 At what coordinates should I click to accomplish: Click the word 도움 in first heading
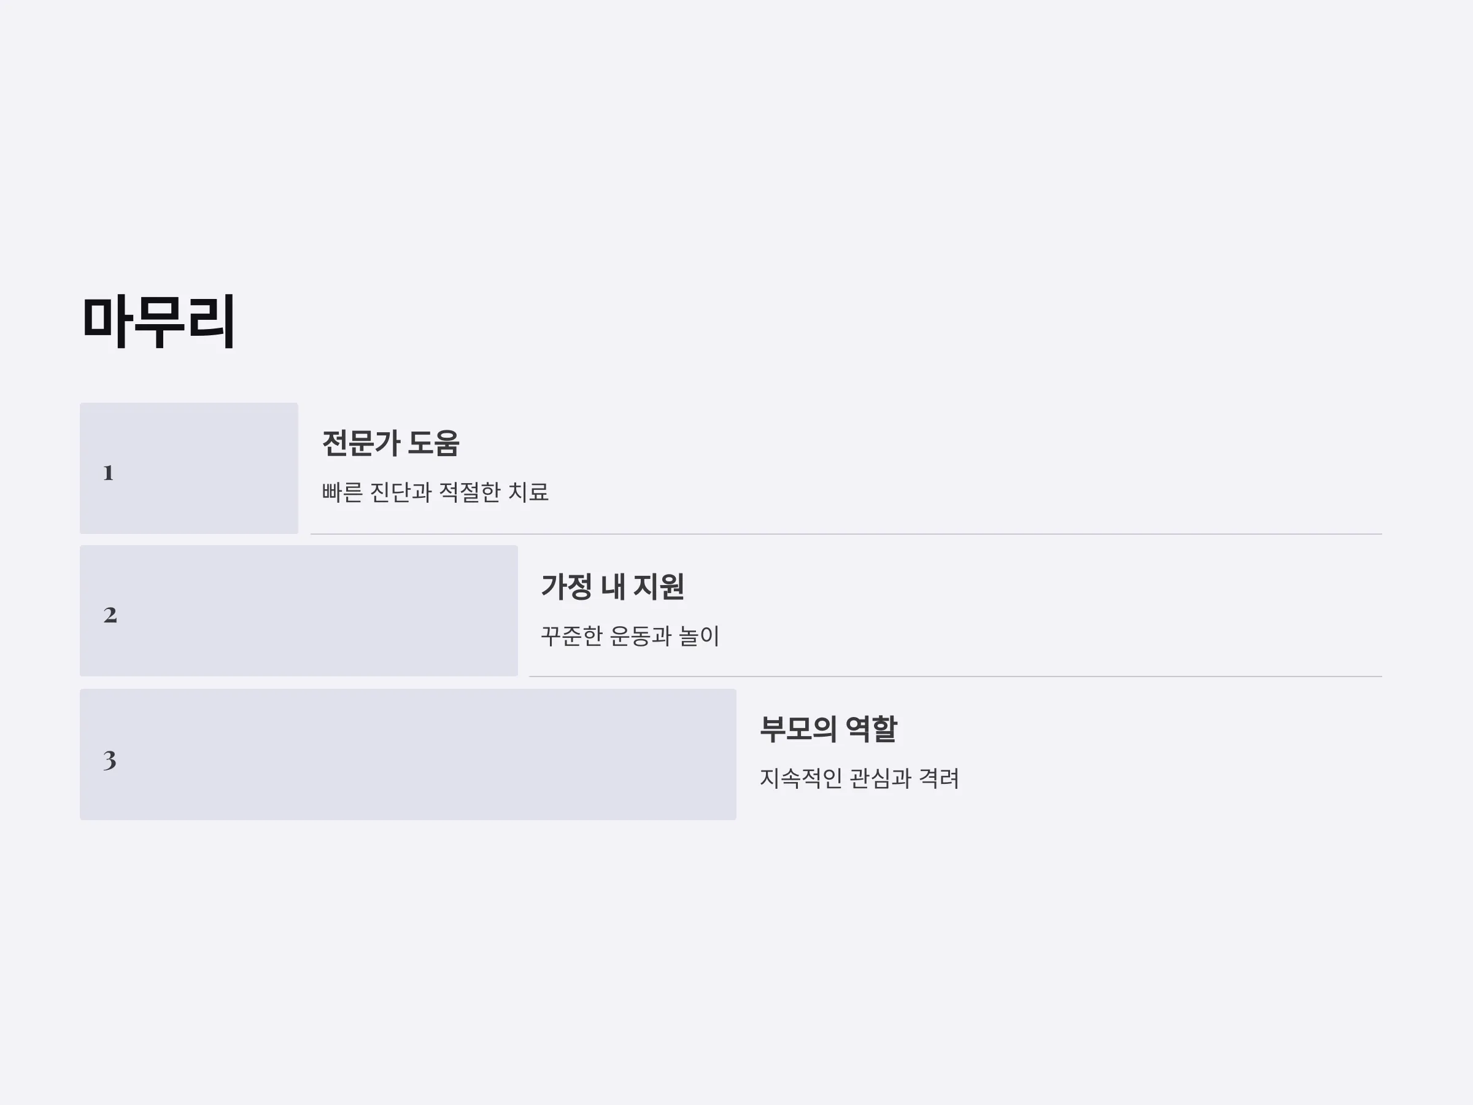pyautogui.click(x=433, y=443)
